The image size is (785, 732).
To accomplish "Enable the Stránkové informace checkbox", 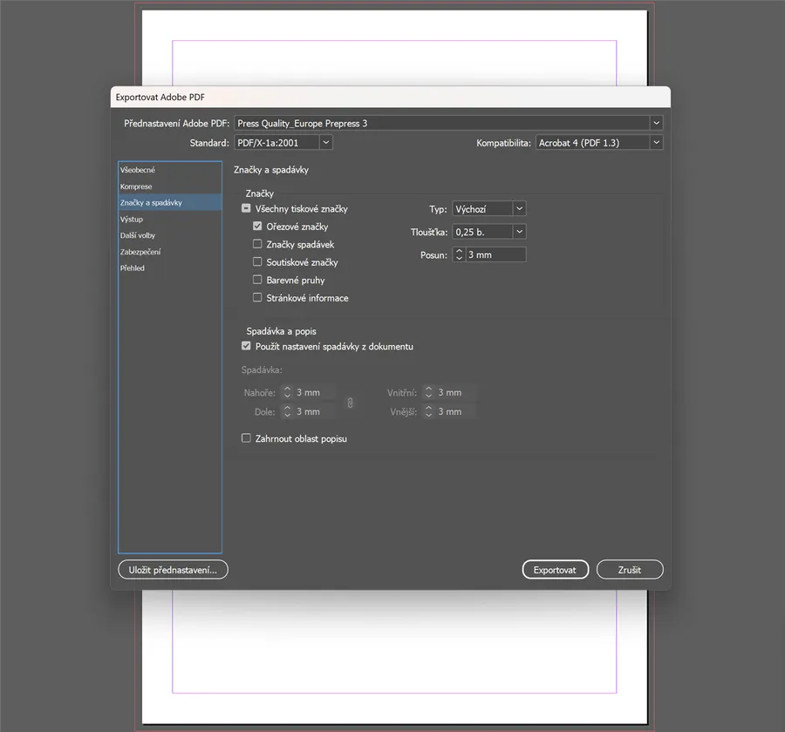I will [257, 298].
